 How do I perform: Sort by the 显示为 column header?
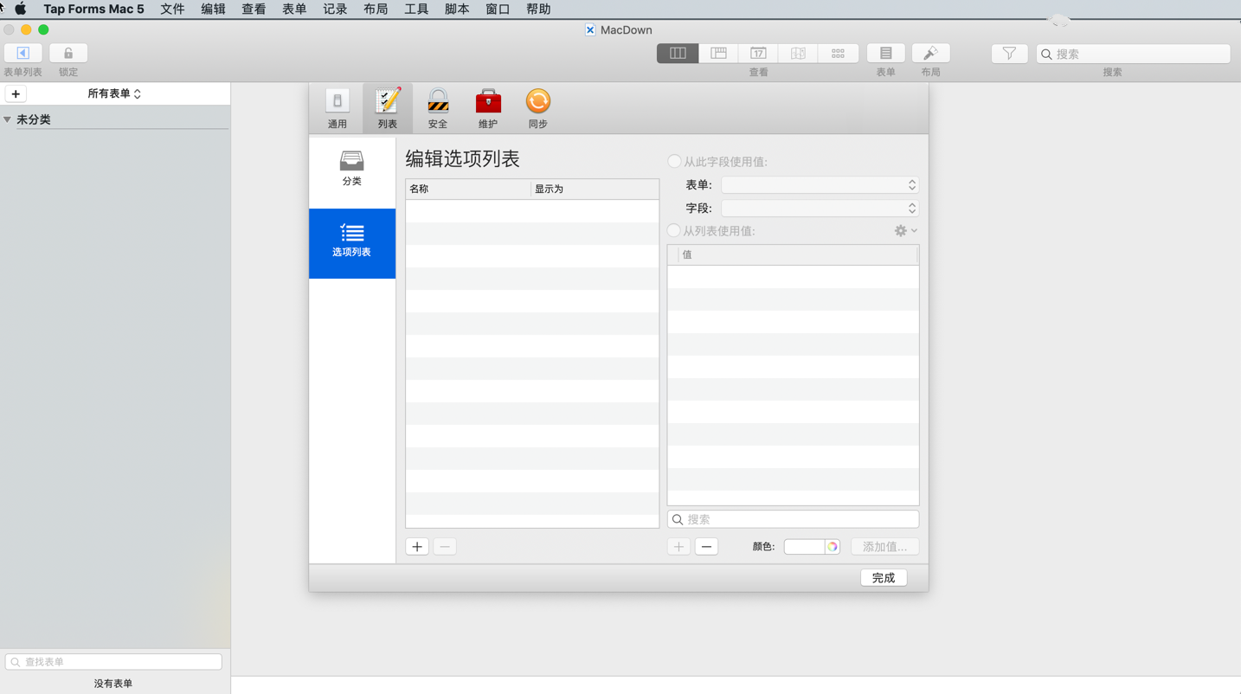[x=595, y=189]
